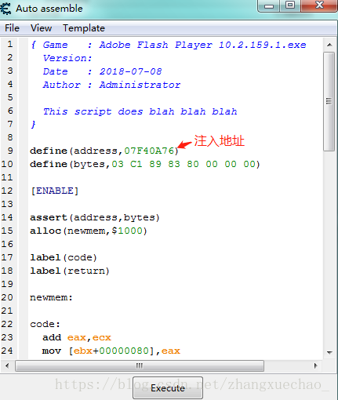The image size is (338, 400).
Task: Click the address value 07F40A76
Action: (149, 151)
